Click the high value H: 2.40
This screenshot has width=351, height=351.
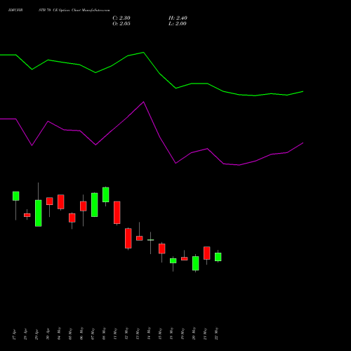(178, 18)
